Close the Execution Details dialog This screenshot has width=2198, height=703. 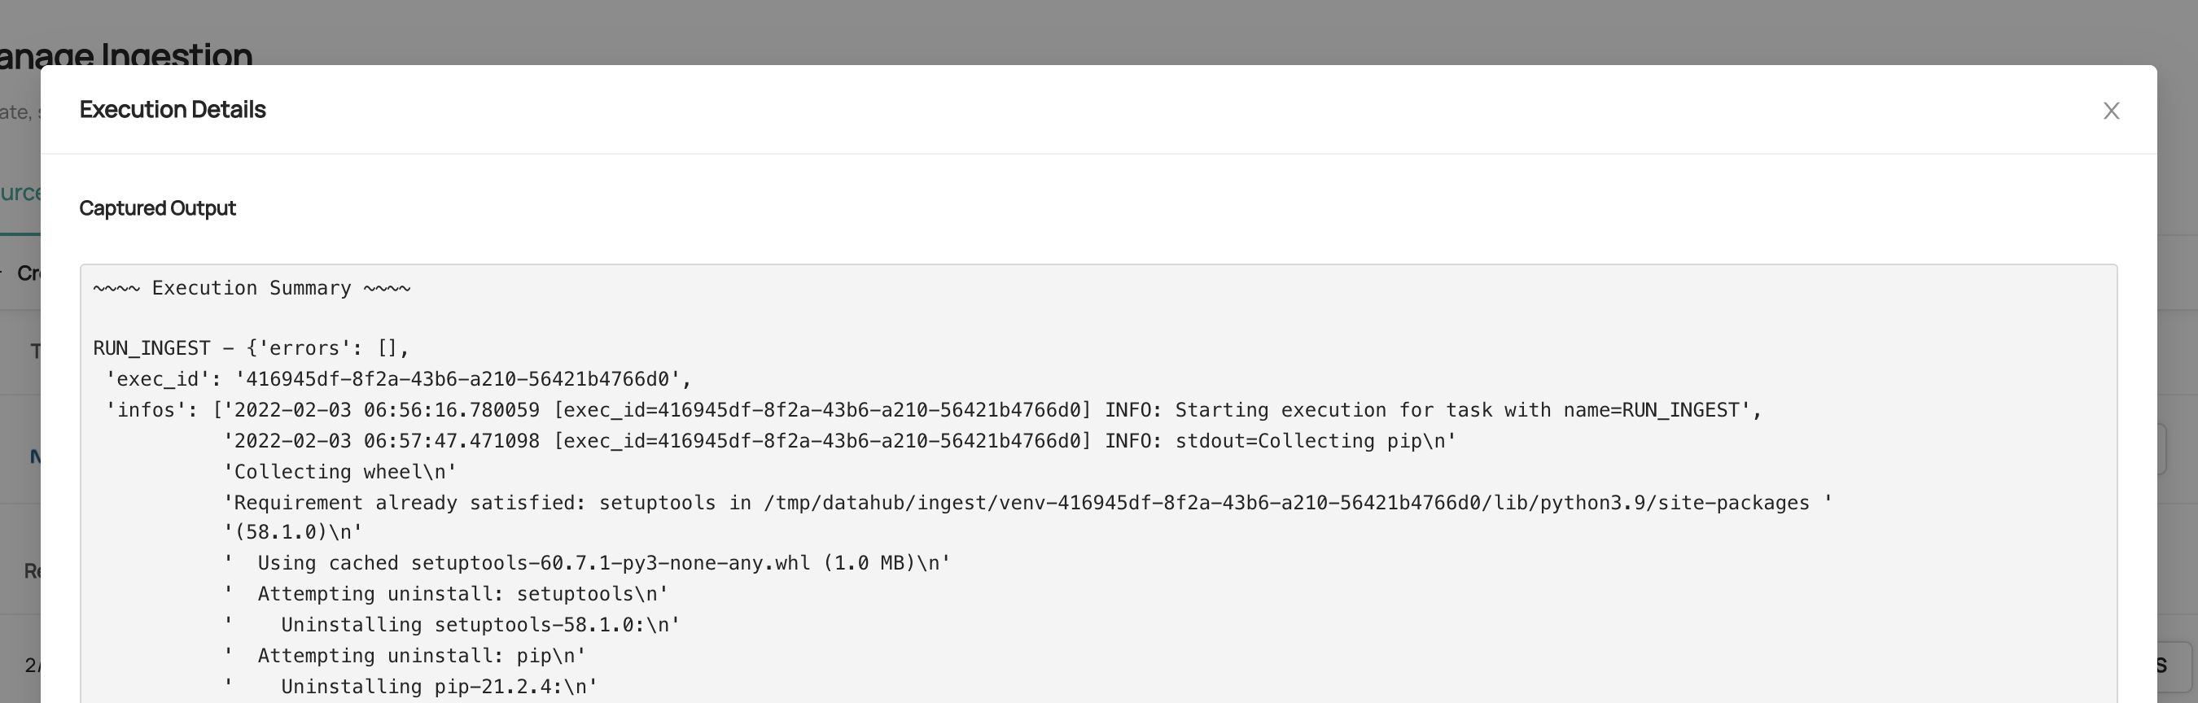(x=2111, y=111)
